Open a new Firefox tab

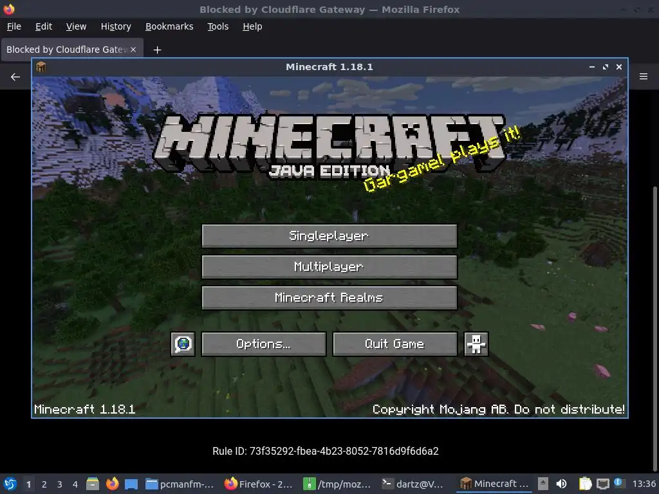157,50
